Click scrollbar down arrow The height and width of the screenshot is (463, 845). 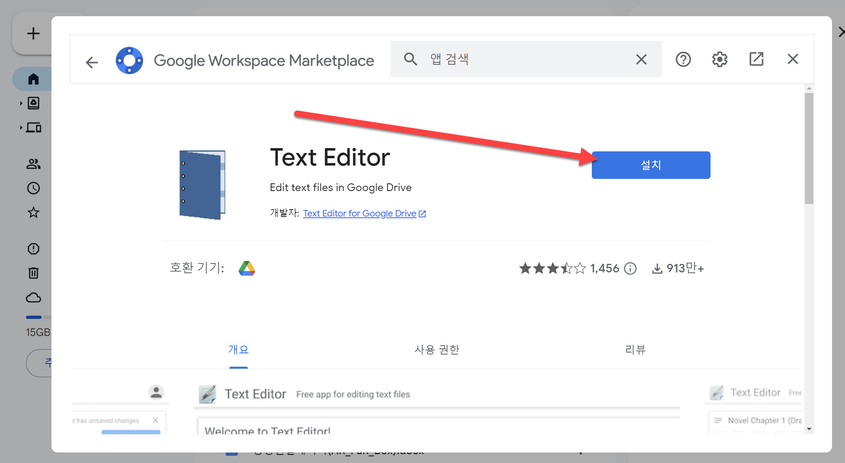[809, 429]
